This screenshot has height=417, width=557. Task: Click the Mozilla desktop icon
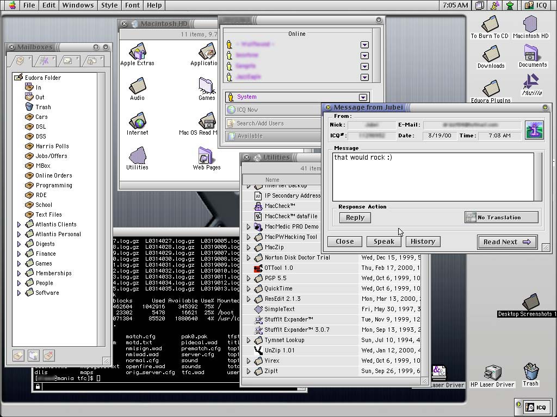pos(532,83)
